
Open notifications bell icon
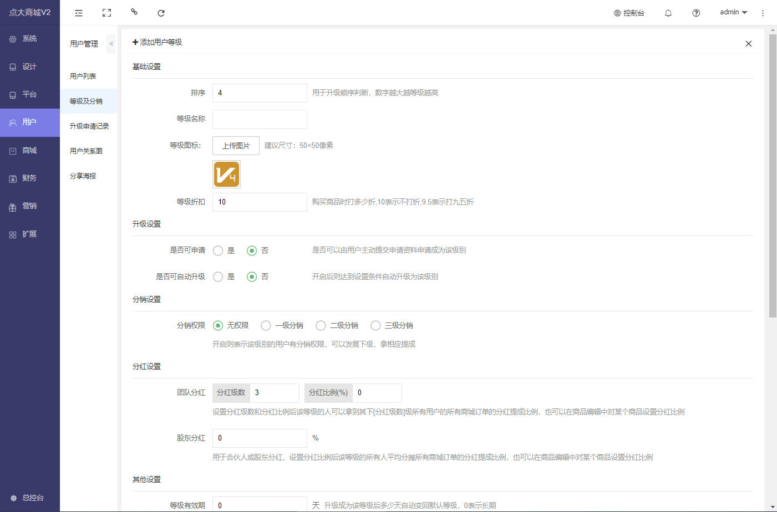point(668,13)
